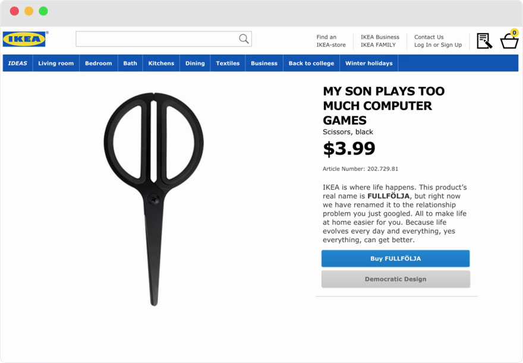Viewport: 523px width, 363px height.
Task: Open the IDEAS menu item
Action: point(17,64)
